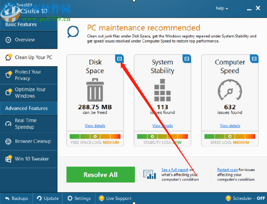The width and height of the screenshot is (267, 204).
Task: Click the 632 issues found count
Action: click(x=230, y=107)
